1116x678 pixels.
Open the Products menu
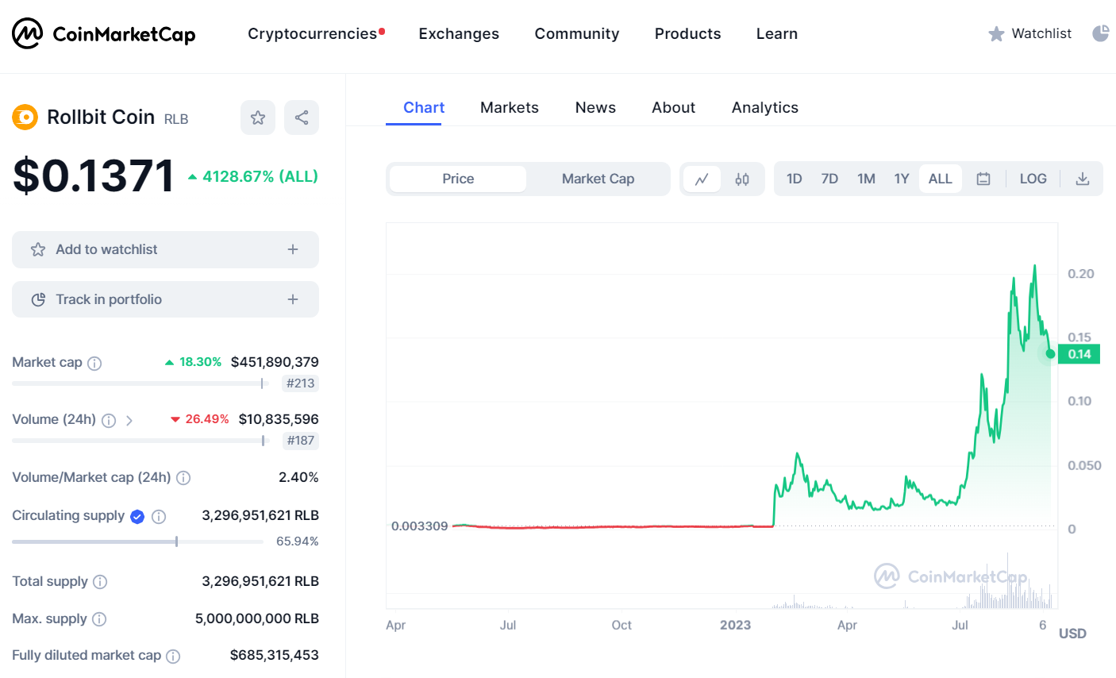click(688, 33)
